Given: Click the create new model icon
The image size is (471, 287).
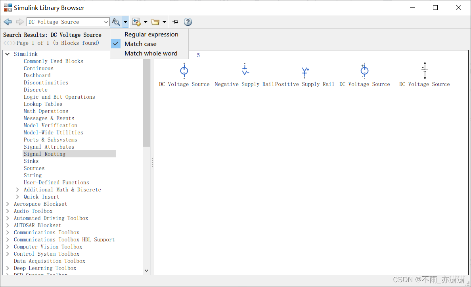Looking at the screenshot, I should [136, 22].
